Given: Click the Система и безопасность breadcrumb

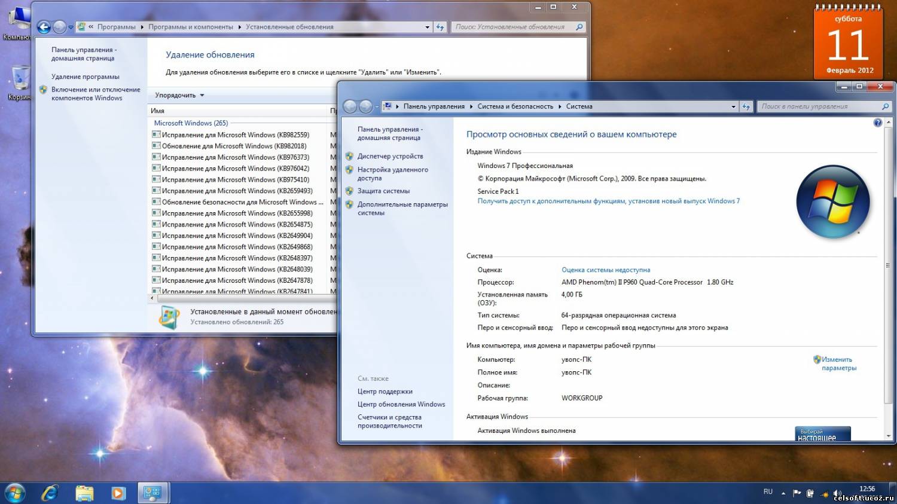Looking at the screenshot, I should (x=515, y=106).
